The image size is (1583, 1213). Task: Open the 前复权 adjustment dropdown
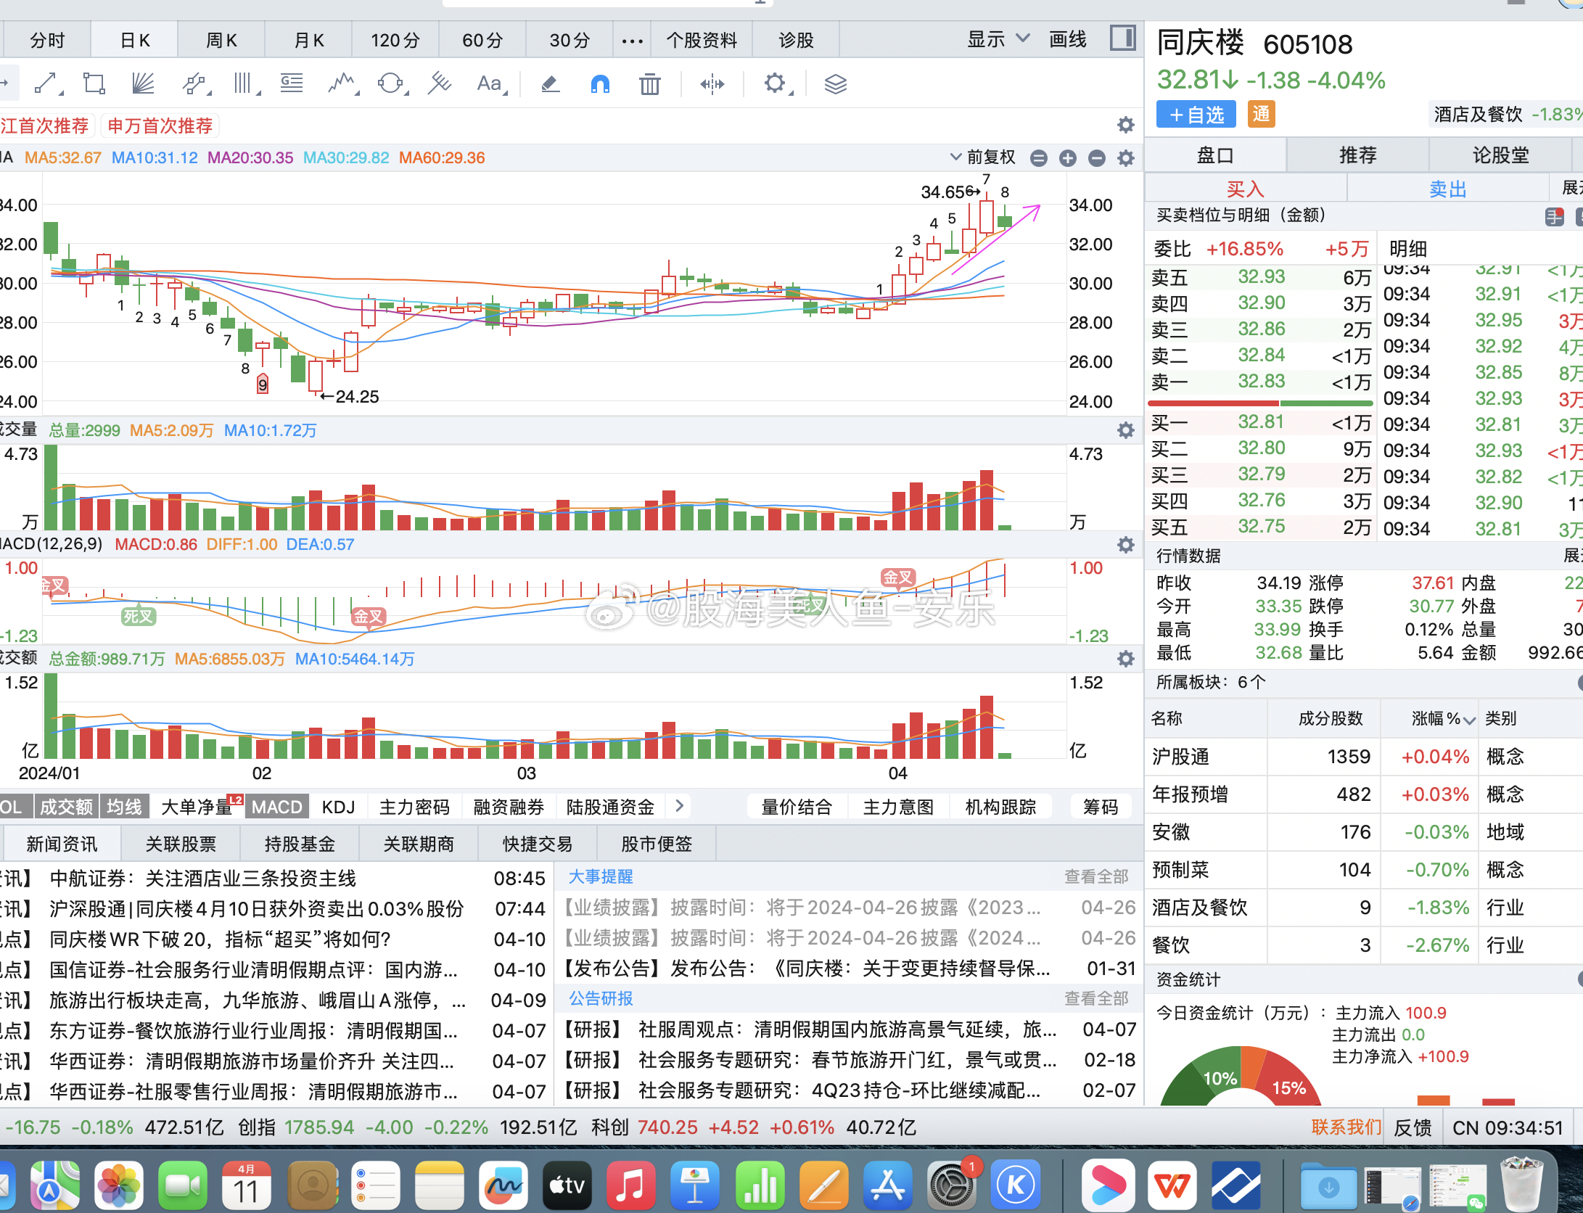coord(982,157)
